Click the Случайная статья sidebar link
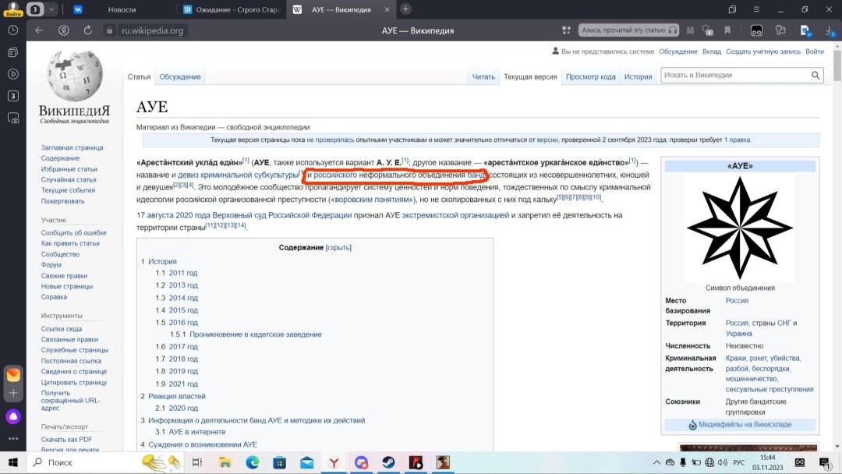Image resolution: width=842 pixels, height=474 pixels. click(x=69, y=179)
